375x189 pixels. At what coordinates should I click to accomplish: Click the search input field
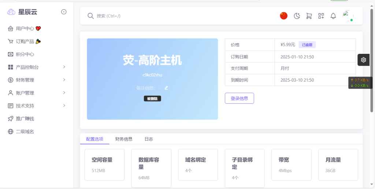tap(183, 16)
